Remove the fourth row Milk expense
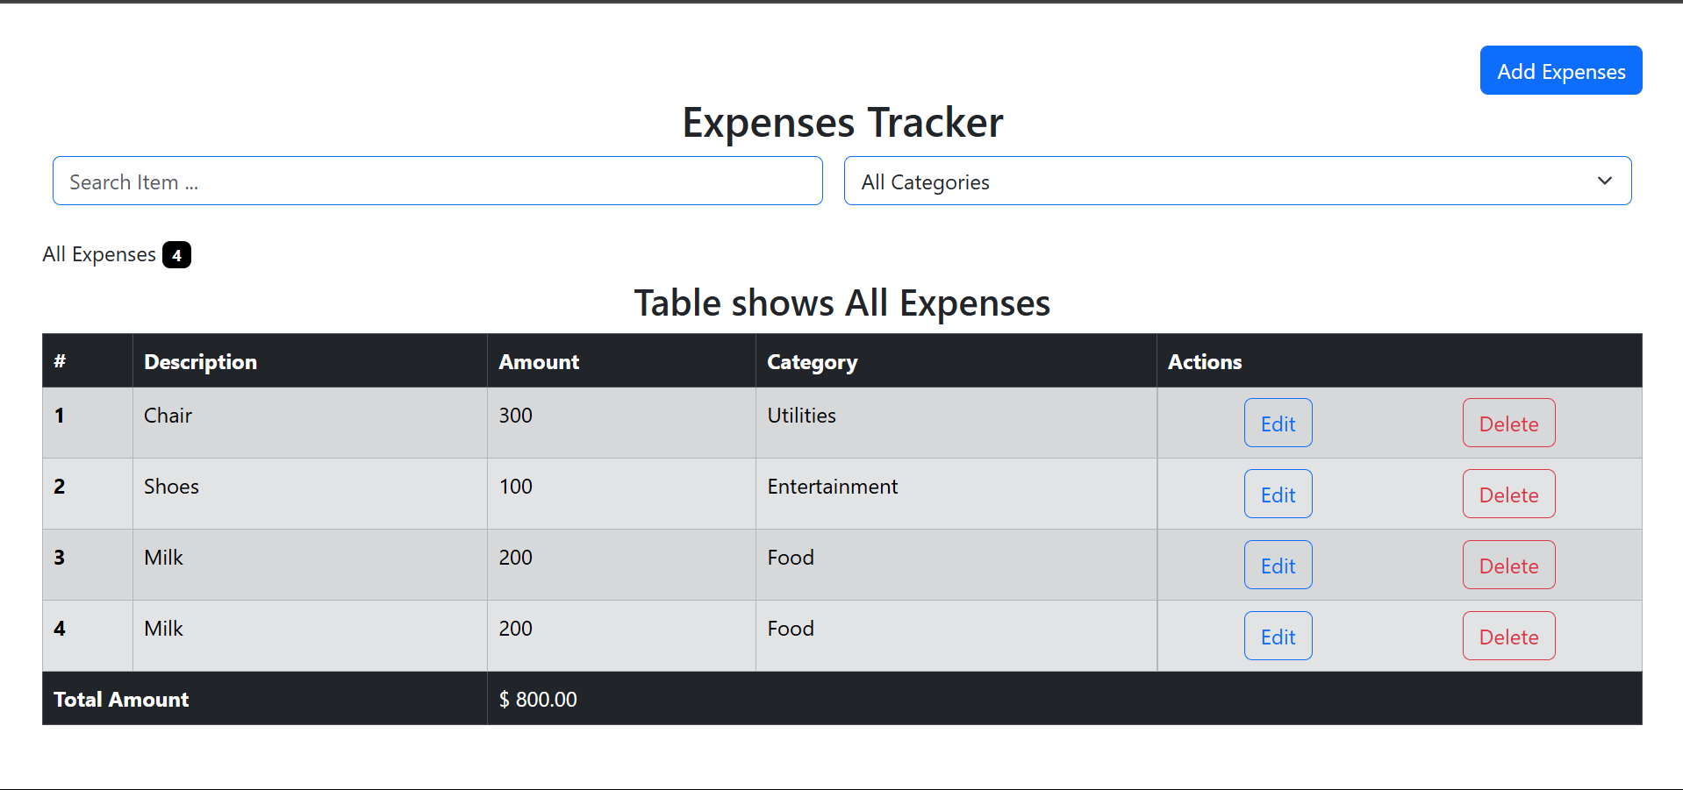Viewport: 1683px width, 790px height. tap(1508, 637)
